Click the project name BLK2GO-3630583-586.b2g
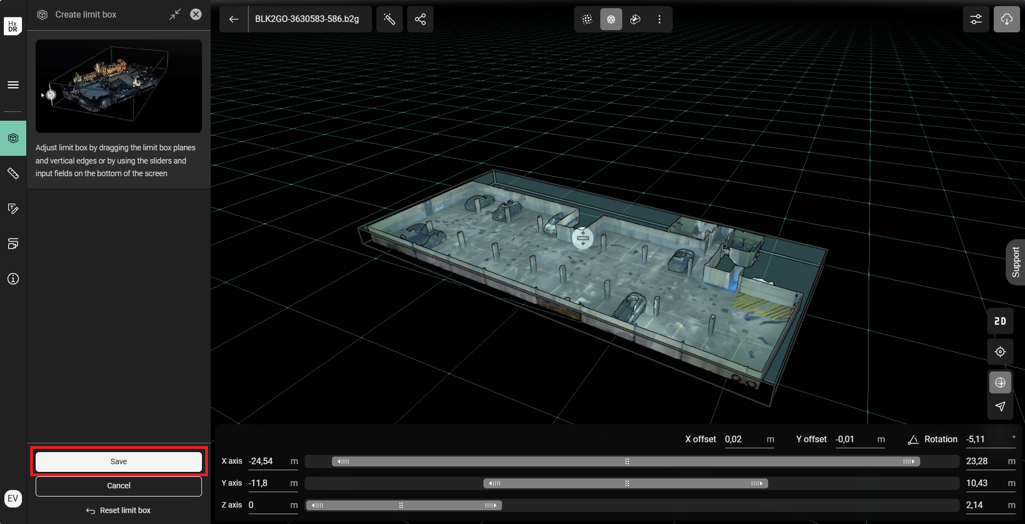 pyautogui.click(x=307, y=19)
